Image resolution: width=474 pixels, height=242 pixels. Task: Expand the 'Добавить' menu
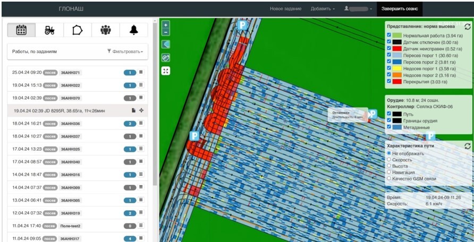323,8
